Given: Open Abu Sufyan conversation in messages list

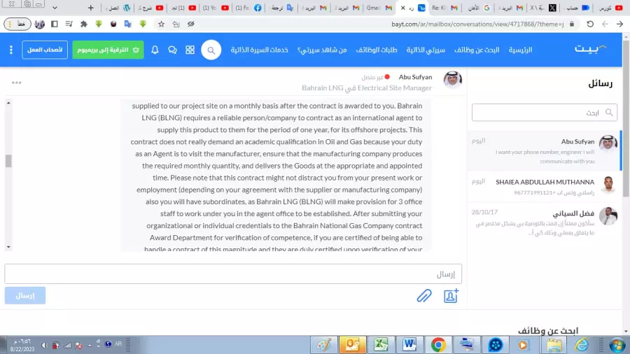Looking at the screenshot, I should (545, 150).
